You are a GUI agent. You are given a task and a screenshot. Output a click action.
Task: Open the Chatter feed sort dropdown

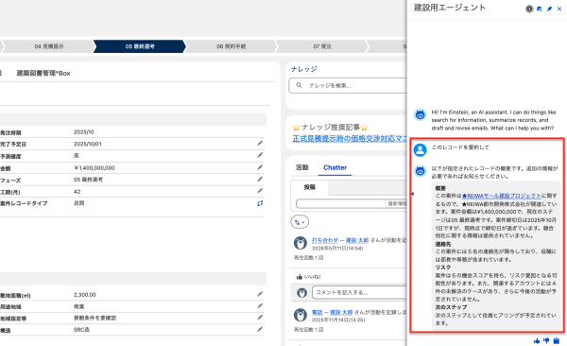pyautogui.click(x=300, y=222)
